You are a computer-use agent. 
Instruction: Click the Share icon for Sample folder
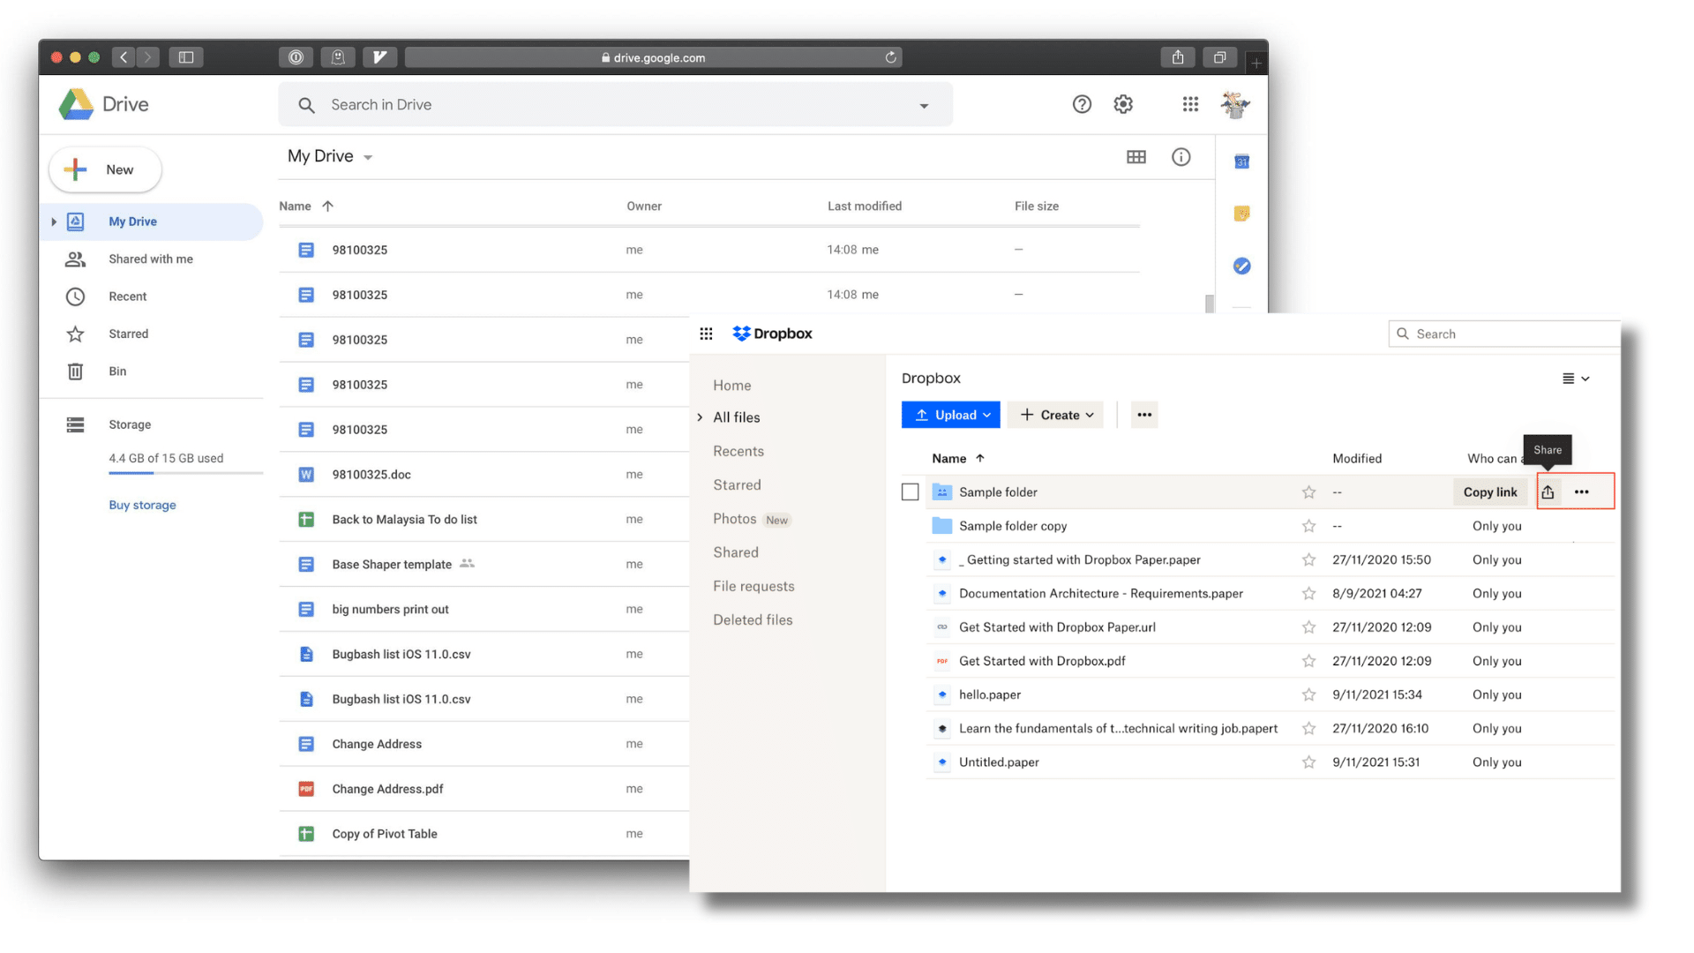(x=1548, y=491)
